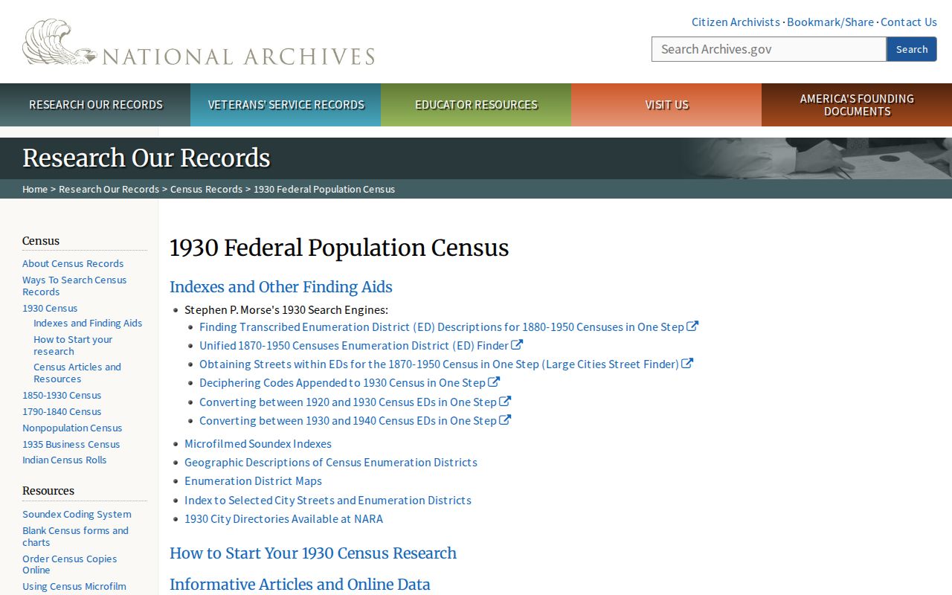The height and width of the screenshot is (595, 952).
Task: Open Nonpopulation Census sidebar link
Action: 72,428
